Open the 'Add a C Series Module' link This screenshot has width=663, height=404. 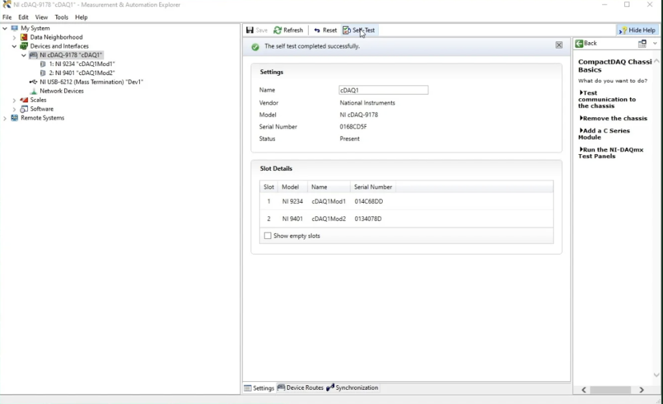pos(604,134)
